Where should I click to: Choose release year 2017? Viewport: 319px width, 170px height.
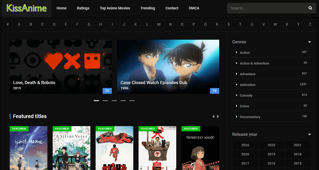pos(245,163)
